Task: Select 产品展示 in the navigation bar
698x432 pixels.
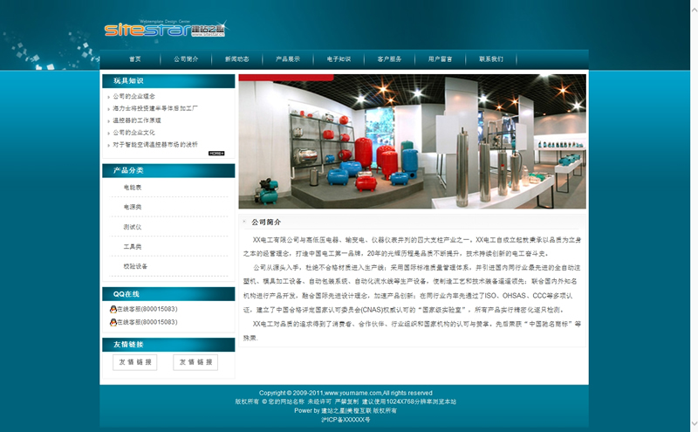Action: coord(288,59)
